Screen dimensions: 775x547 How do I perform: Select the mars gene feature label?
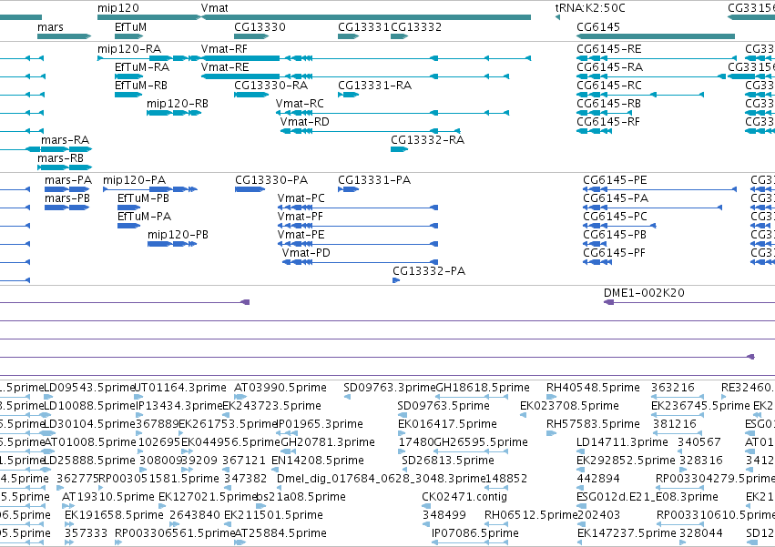pos(50,26)
